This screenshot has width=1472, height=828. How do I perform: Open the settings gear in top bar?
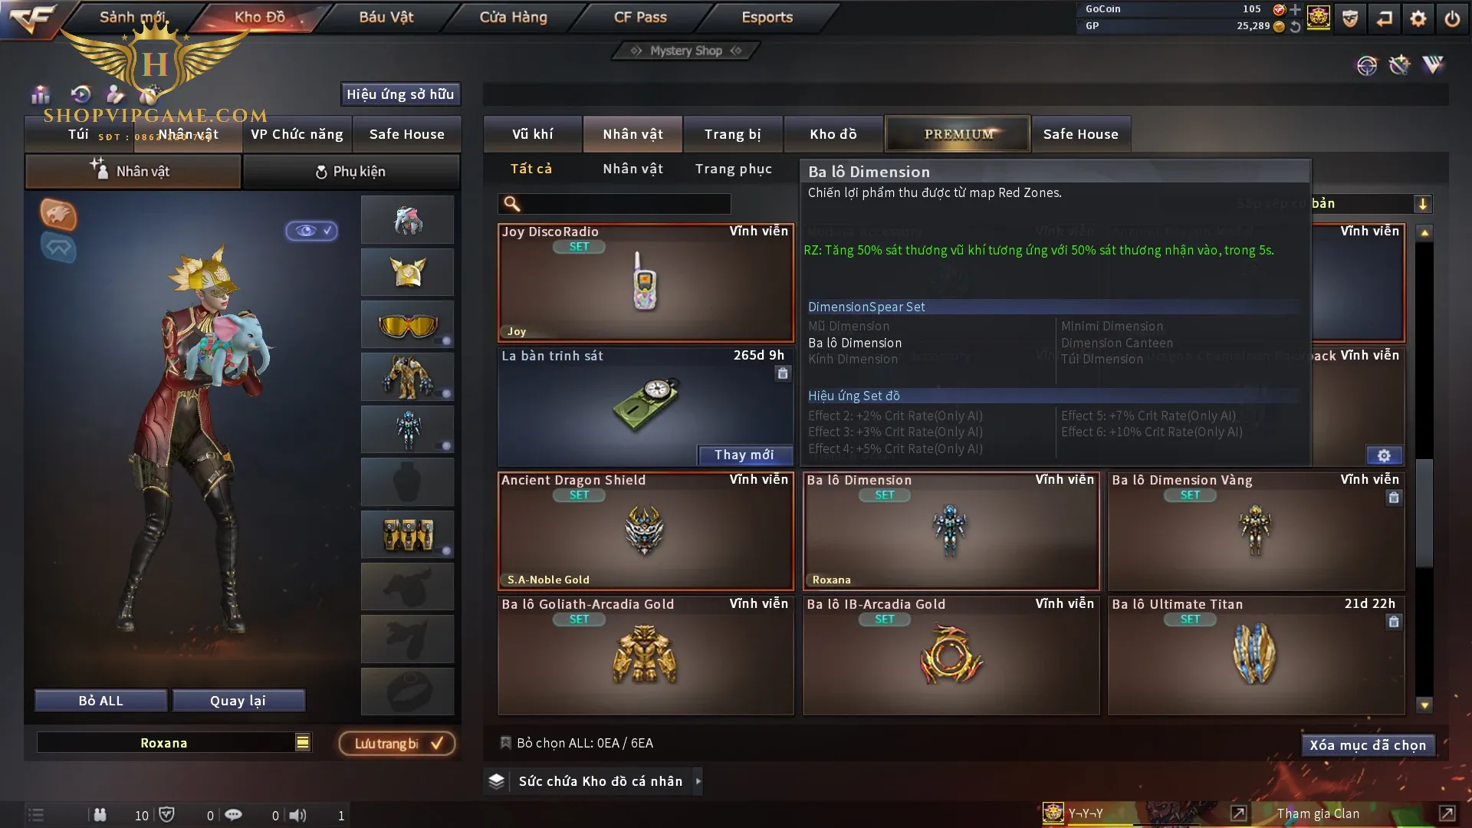[1418, 18]
